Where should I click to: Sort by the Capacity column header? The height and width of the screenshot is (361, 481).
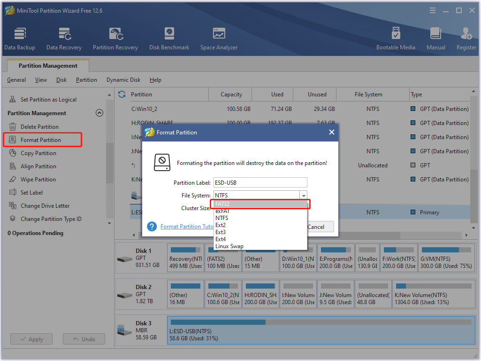point(231,94)
